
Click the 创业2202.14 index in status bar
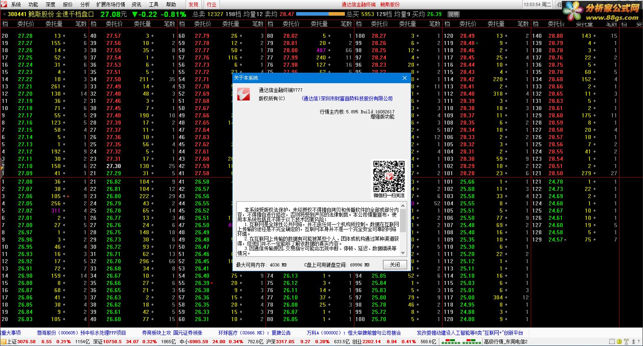[367, 342]
